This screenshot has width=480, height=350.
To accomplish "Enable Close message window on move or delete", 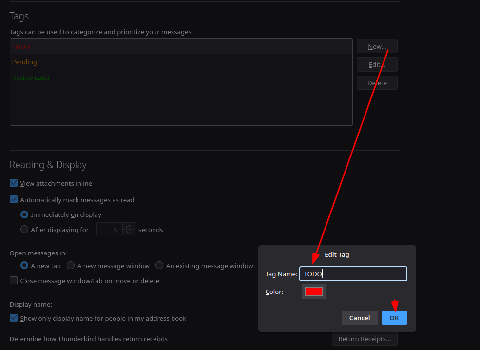I will pyautogui.click(x=14, y=281).
